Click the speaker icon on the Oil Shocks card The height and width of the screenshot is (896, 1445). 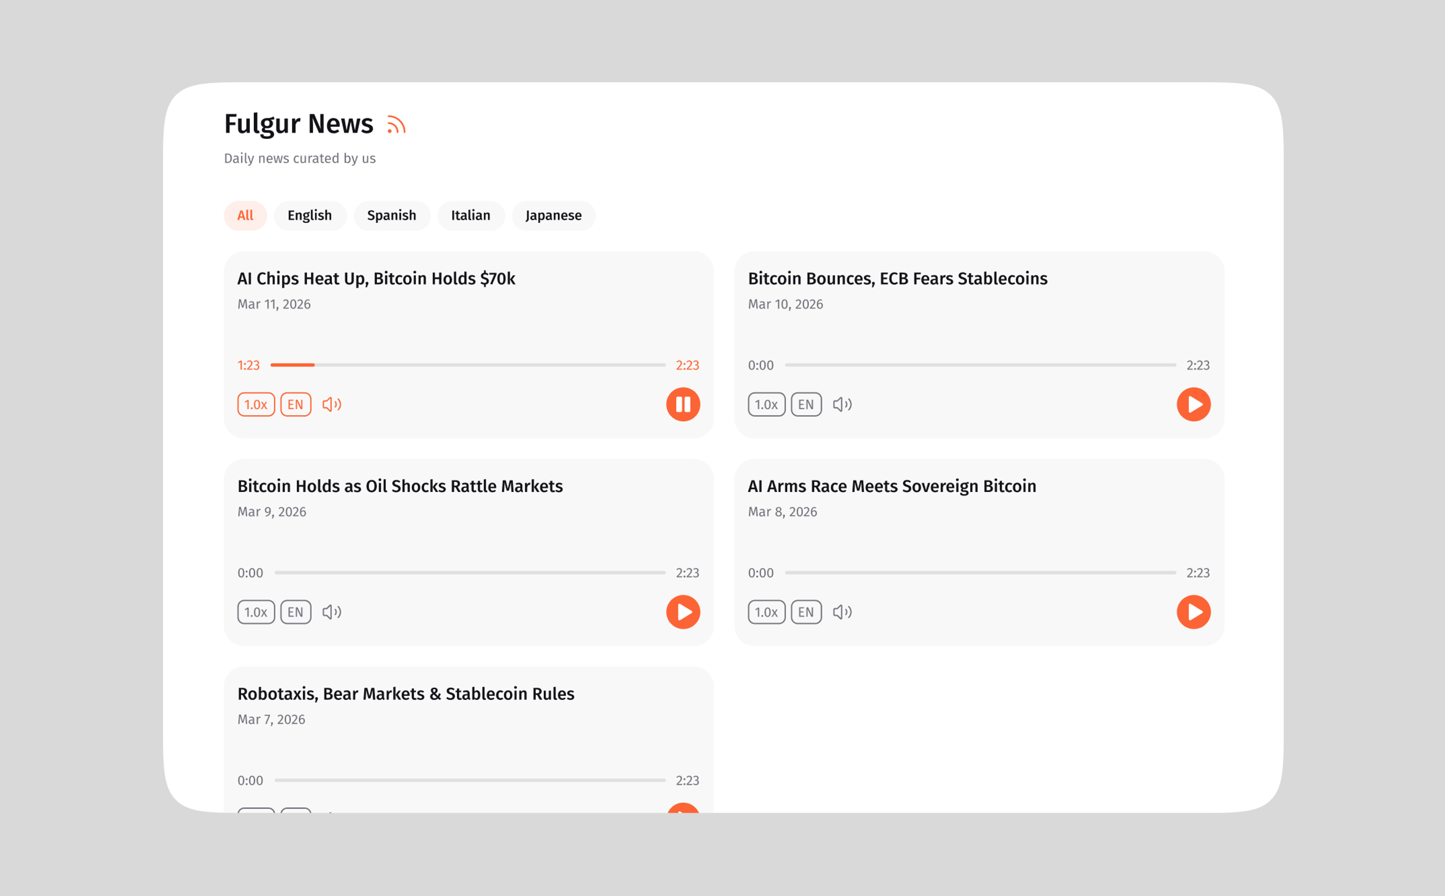point(332,612)
